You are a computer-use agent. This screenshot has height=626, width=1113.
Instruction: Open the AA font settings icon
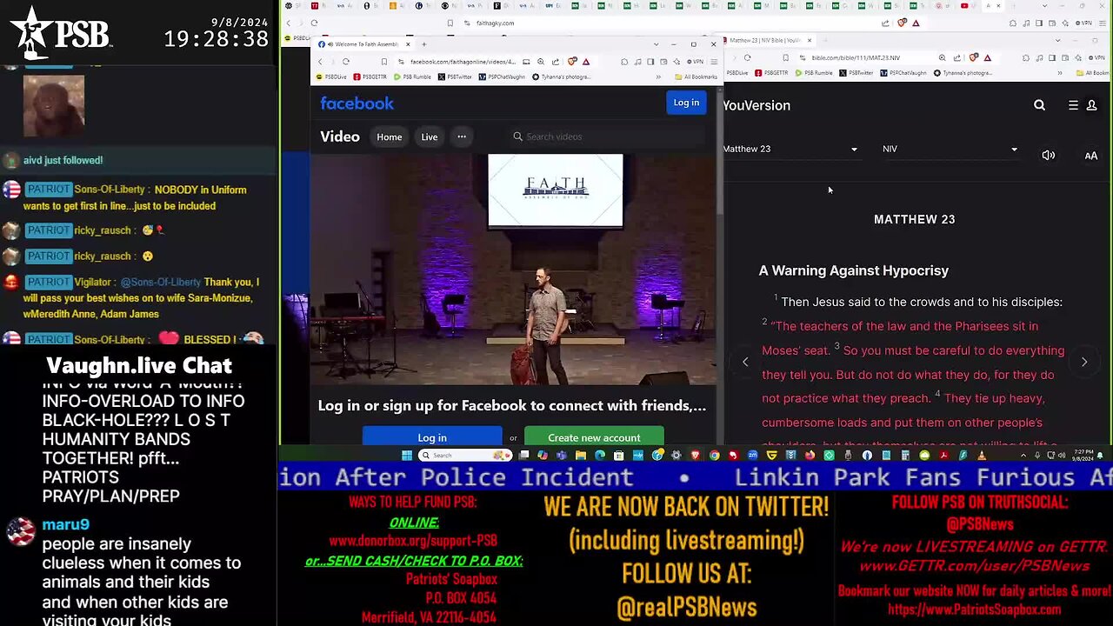(x=1090, y=156)
